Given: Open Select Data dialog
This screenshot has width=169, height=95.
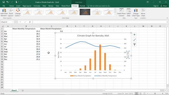Looking at the screenshot, I should tap(129, 12).
